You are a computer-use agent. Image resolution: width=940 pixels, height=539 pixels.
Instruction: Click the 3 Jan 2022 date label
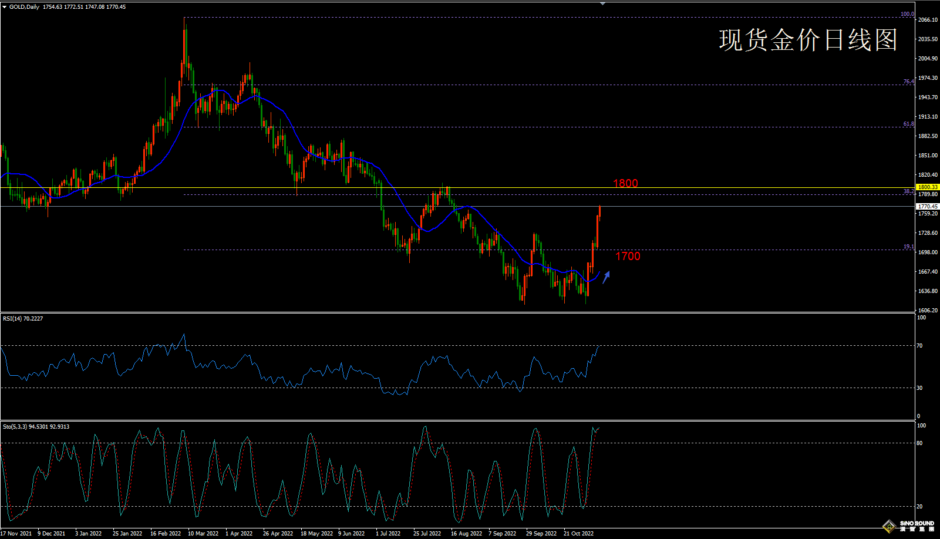[x=89, y=534]
